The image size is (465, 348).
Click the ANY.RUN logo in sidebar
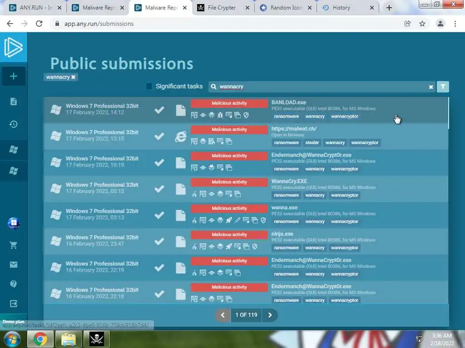point(13,47)
